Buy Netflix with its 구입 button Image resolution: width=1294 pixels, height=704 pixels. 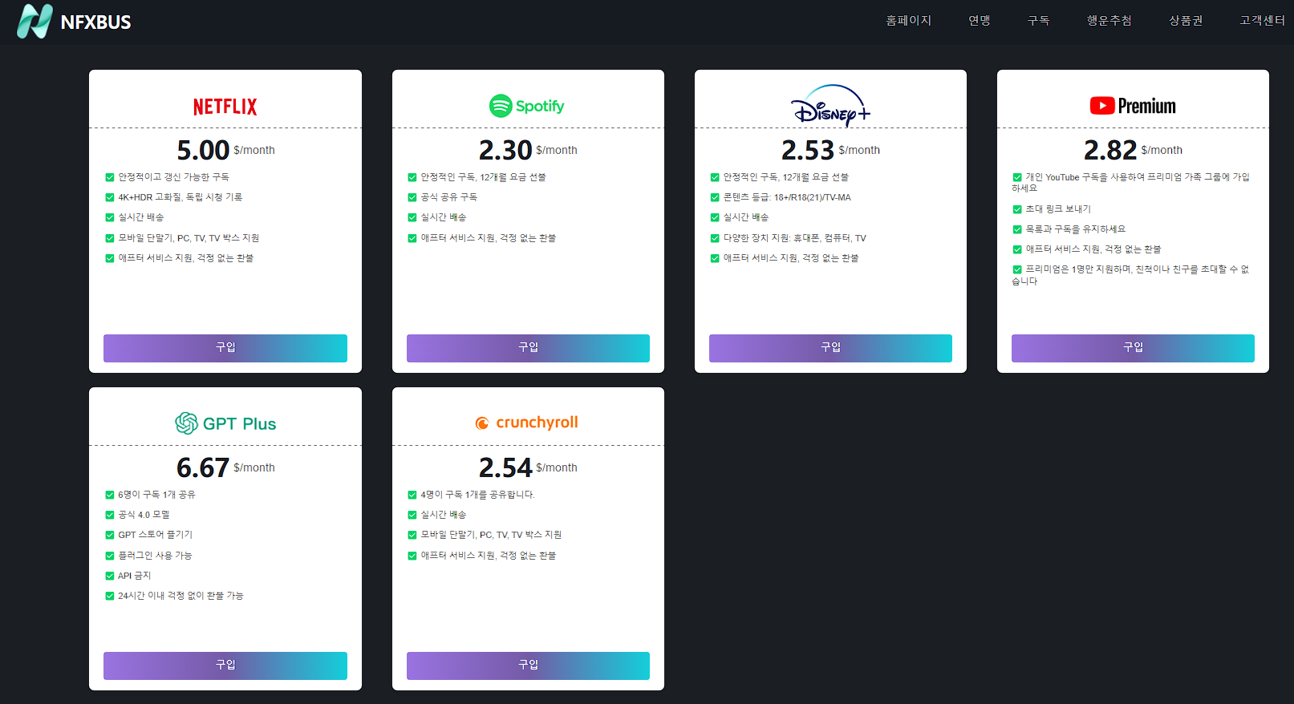(x=225, y=348)
